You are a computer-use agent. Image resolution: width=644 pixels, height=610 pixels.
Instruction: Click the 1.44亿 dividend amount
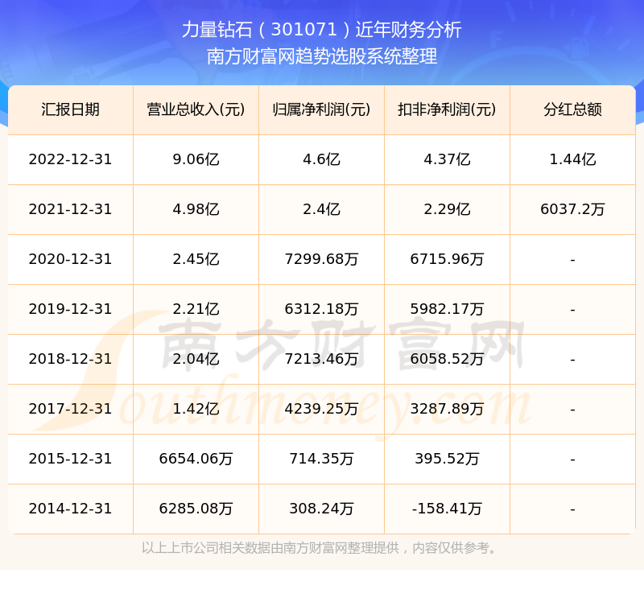coord(572,159)
